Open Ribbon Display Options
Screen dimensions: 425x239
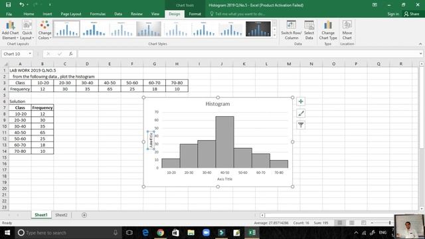point(375,5)
